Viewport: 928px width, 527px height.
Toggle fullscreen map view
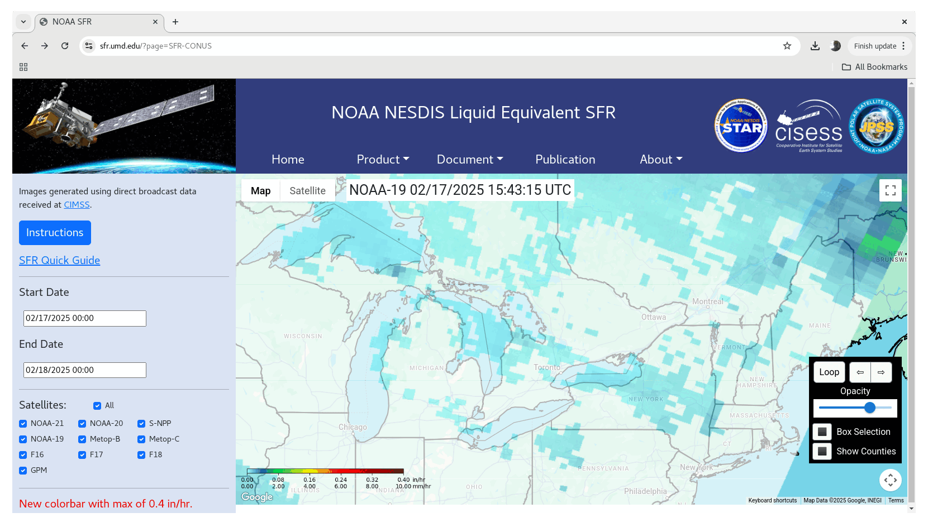pos(891,190)
